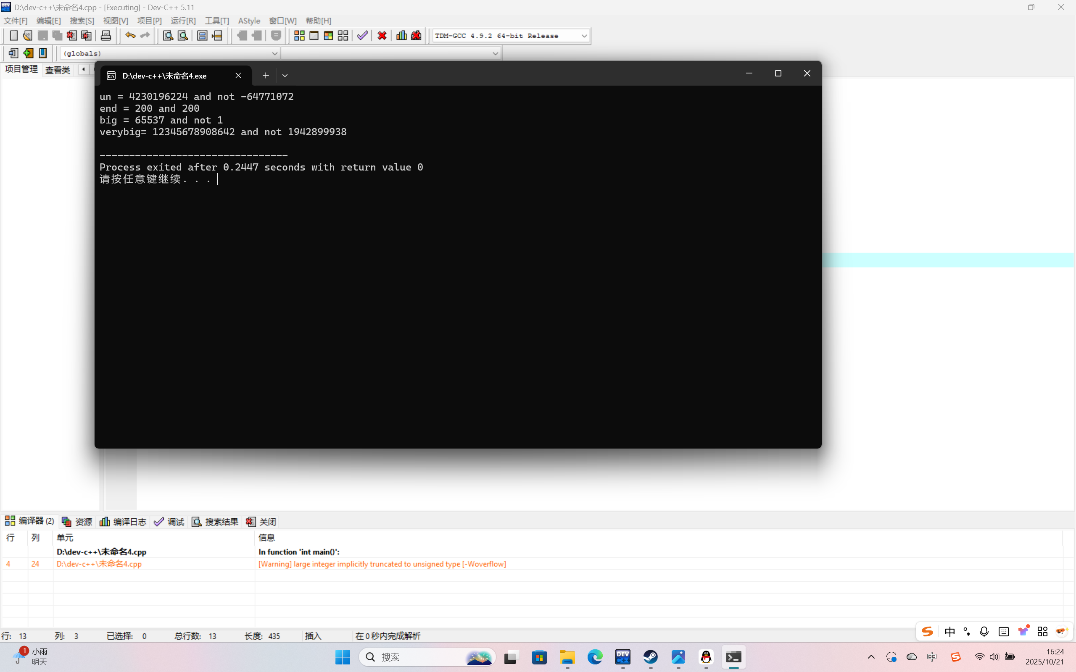1076x672 pixels.
Task: Click the Compile icon with colored squares
Action: tap(299, 36)
